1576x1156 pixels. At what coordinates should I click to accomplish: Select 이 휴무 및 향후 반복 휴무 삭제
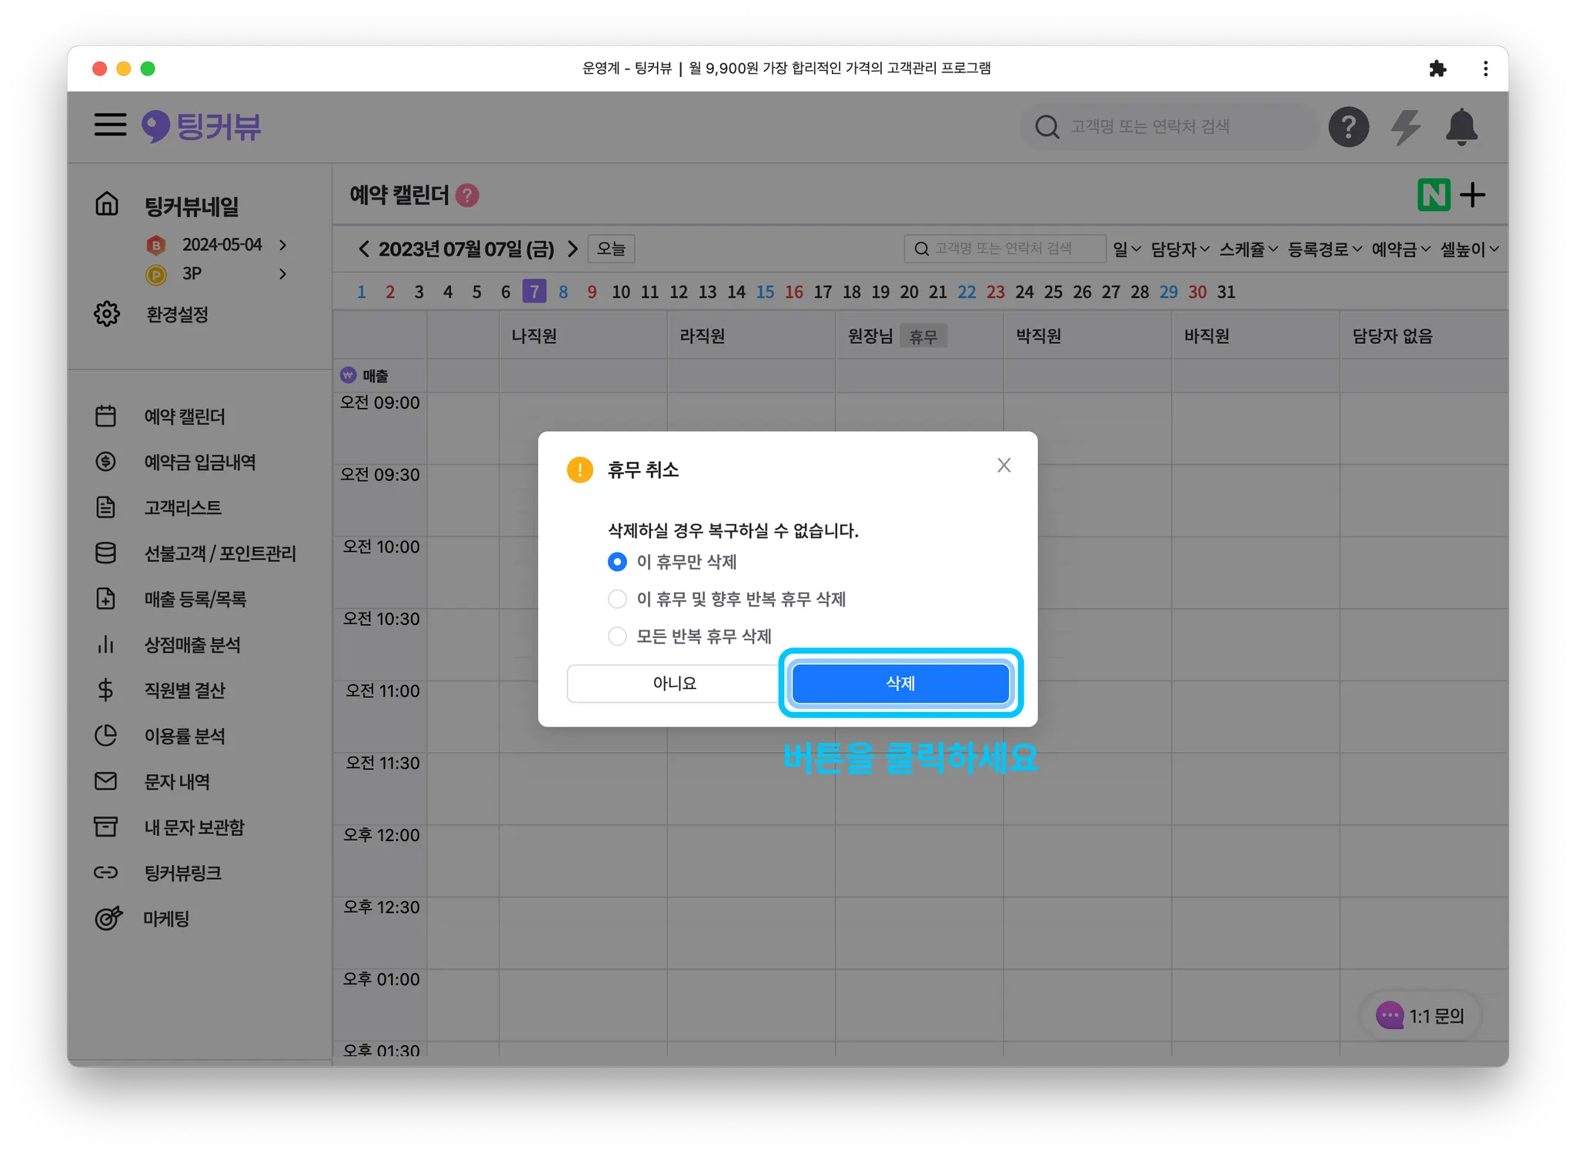coord(617,599)
